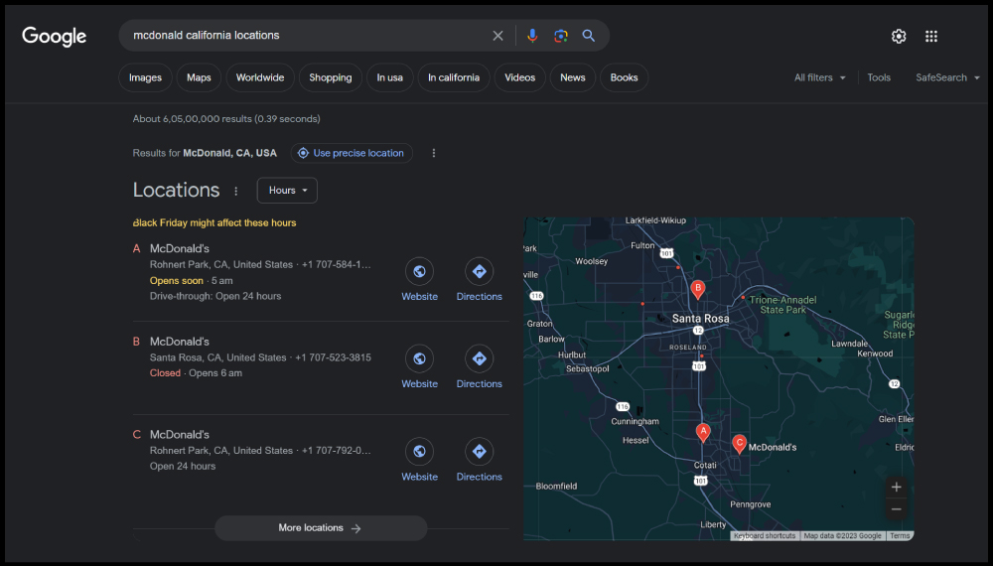Open the three-dot menu beside Locations heading
Viewport: 993px width, 566px height.
[x=236, y=191]
